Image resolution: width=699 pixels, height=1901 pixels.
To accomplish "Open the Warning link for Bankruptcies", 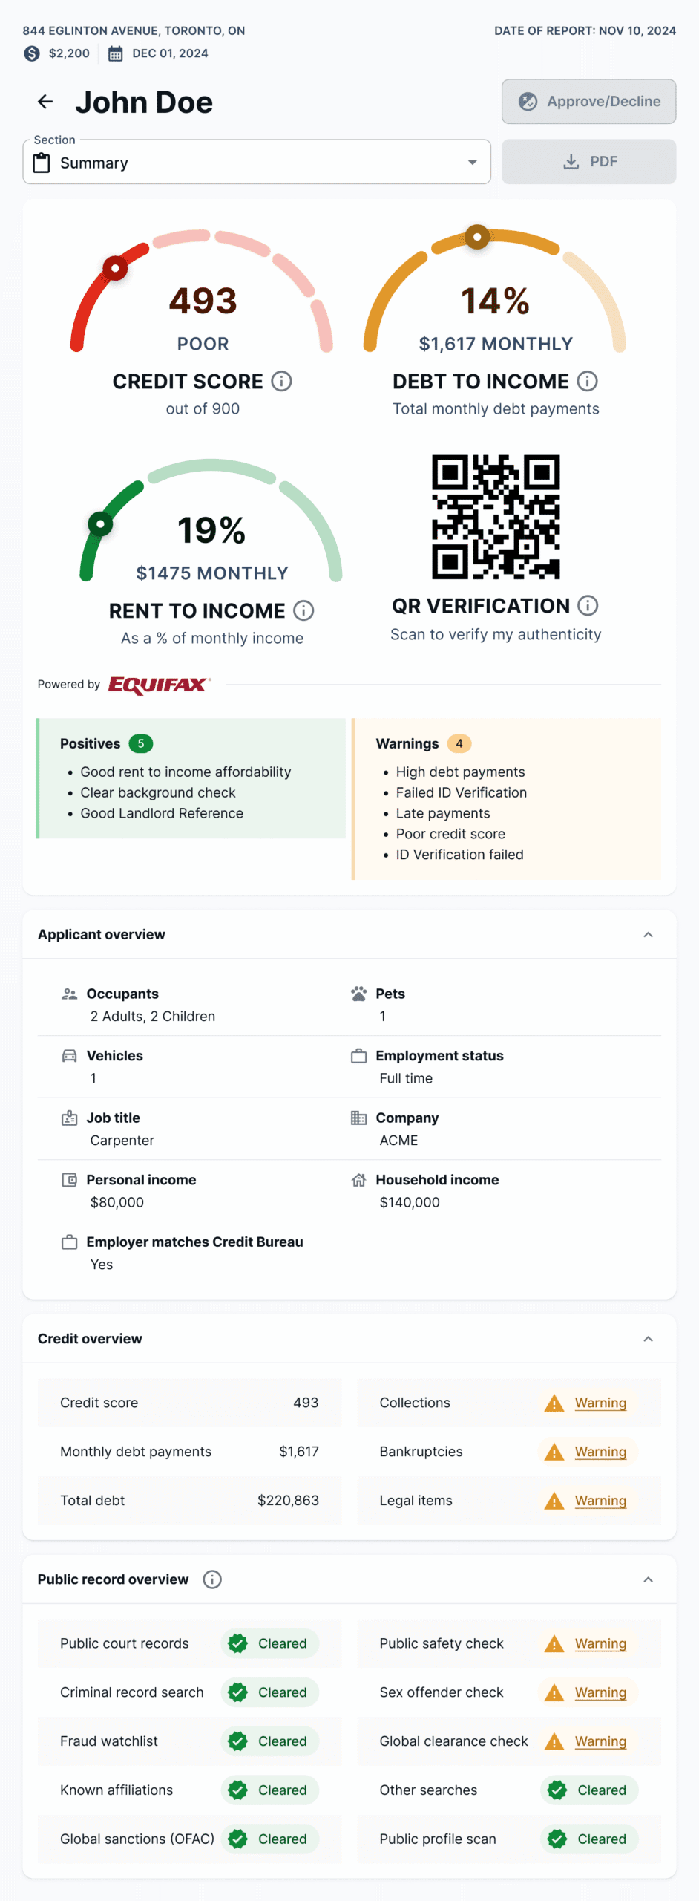I will [600, 1452].
